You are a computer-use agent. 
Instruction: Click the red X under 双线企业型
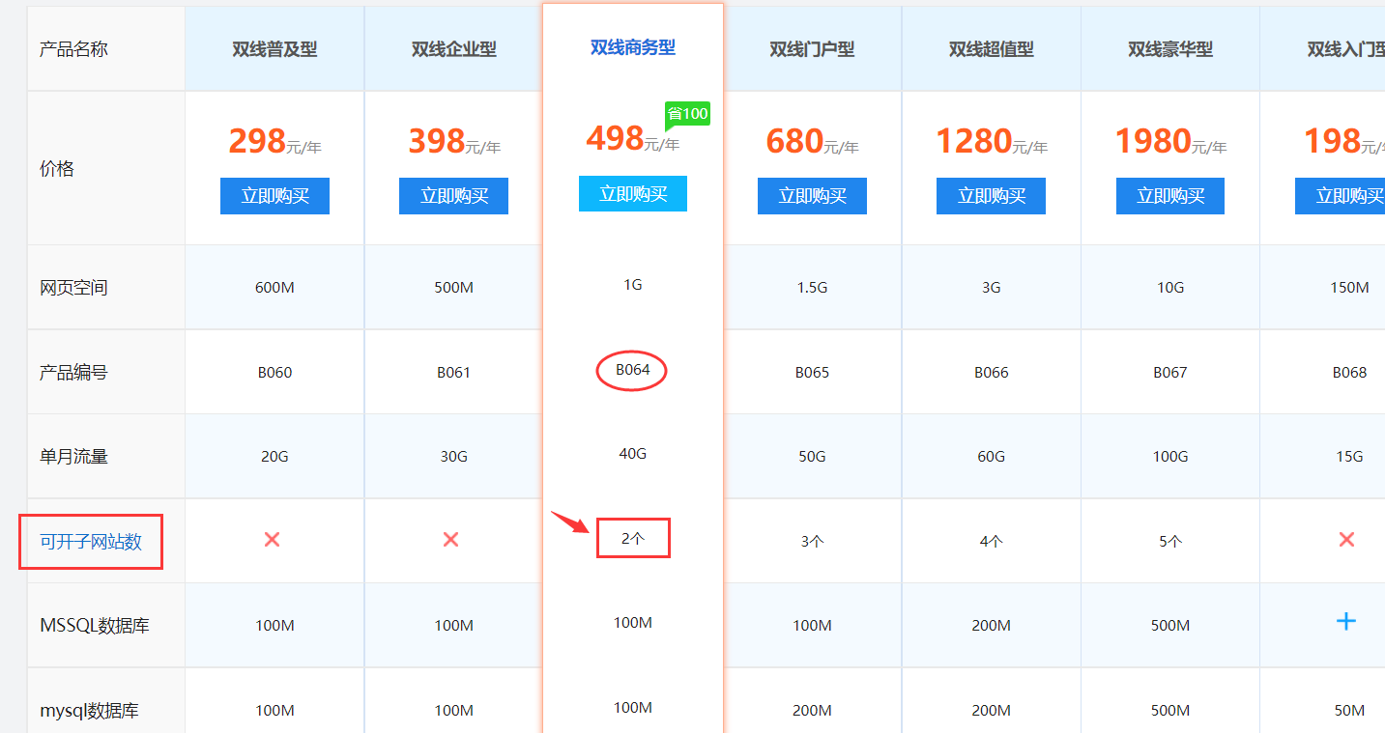click(x=450, y=539)
